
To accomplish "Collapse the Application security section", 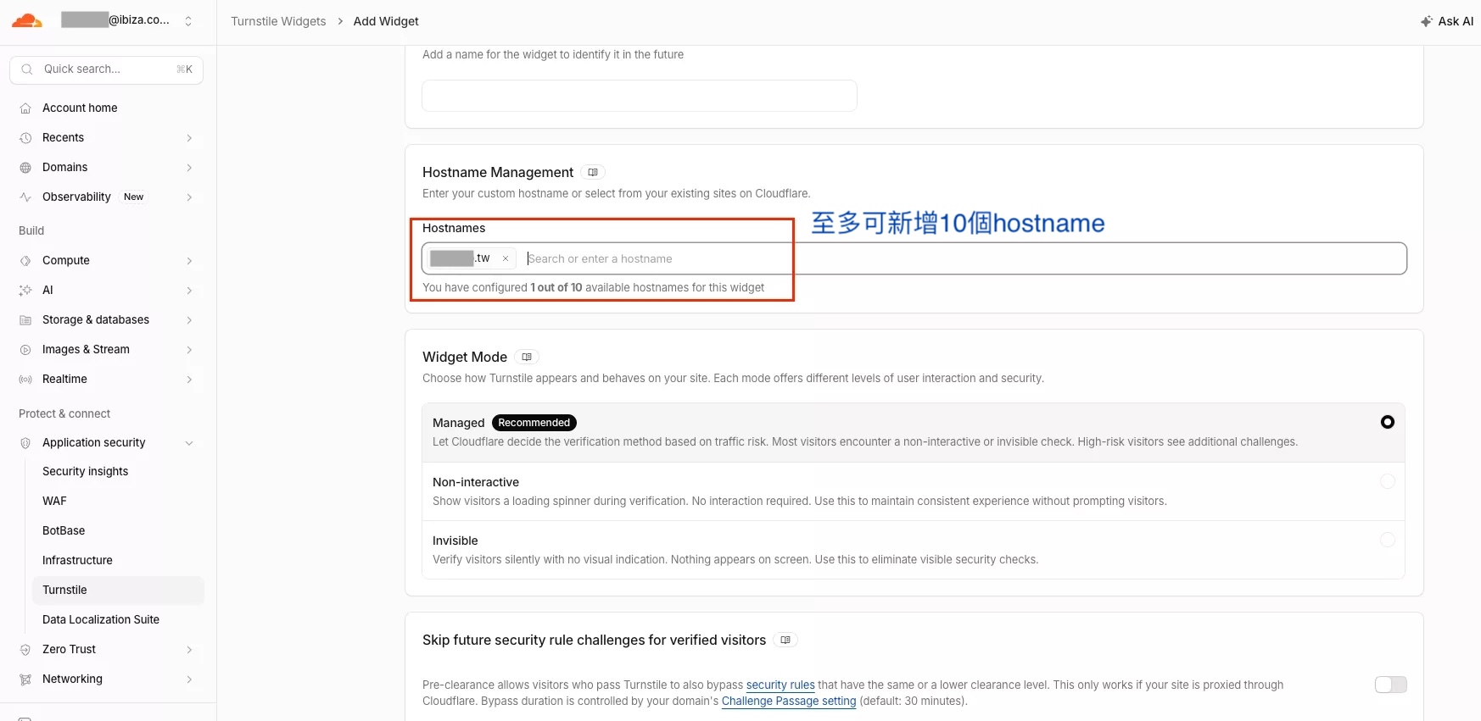I will coord(189,443).
